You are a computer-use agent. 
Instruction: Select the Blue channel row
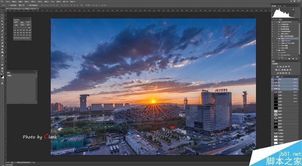coord(285,89)
